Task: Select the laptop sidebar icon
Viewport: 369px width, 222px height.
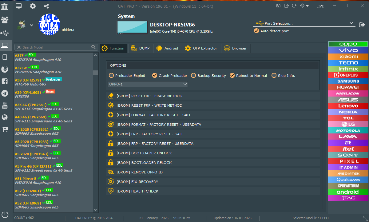Action: pyautogui.click(x=5, y=45)
